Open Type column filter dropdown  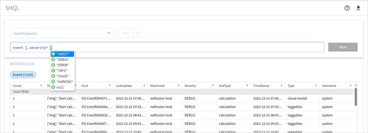point(316,85)
